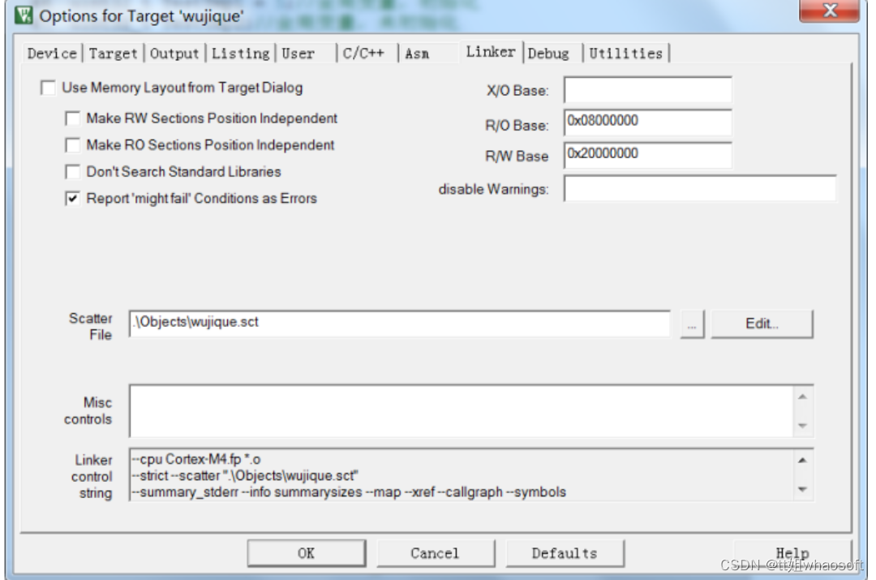The image size is (876, 580).
Task: Focus the disable Warnings input field
Action: [700, 188]
